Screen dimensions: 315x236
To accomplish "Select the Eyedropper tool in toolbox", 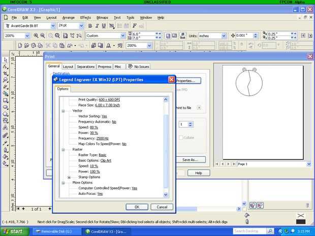I will tap(6, 143).
